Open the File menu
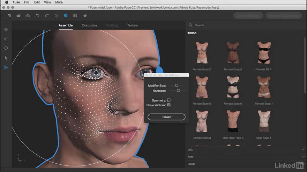Screen dimensions: 307x172 click(27, 2)
